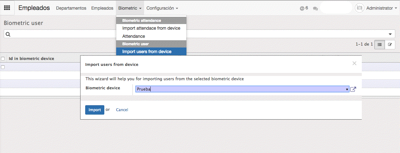Click the @ mentions notification counter
This screenshot has height=153, width=400.
(x=304, y=8)
